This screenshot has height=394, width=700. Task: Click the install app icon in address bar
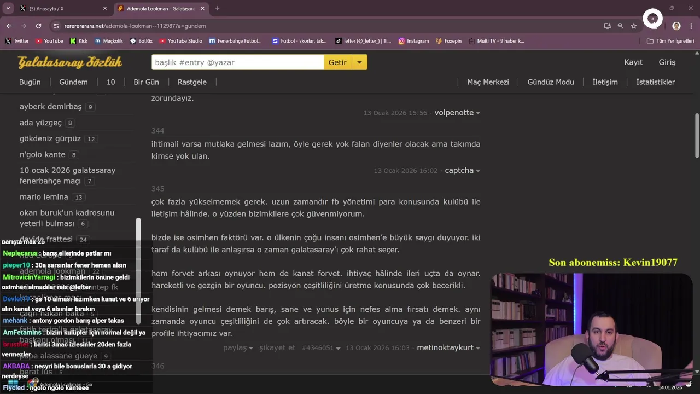point(607,26)
